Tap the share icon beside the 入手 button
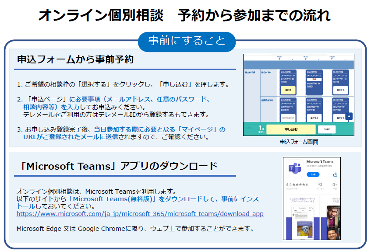The height and width of the screenshot is (251, 371). [335, 174]
